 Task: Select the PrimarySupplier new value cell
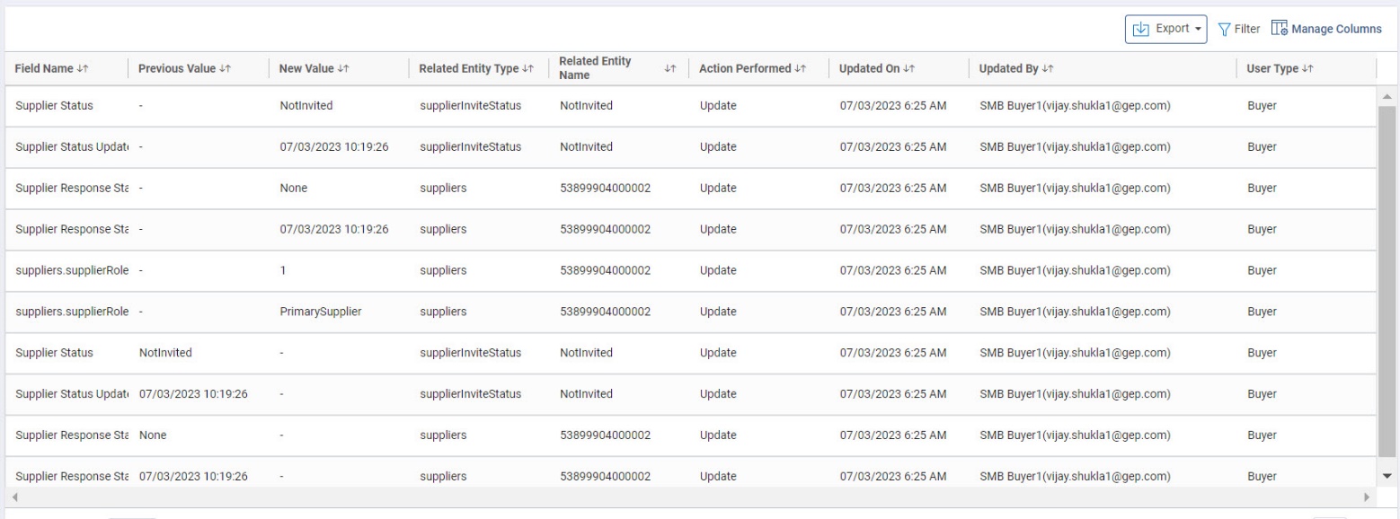[323, 312]
